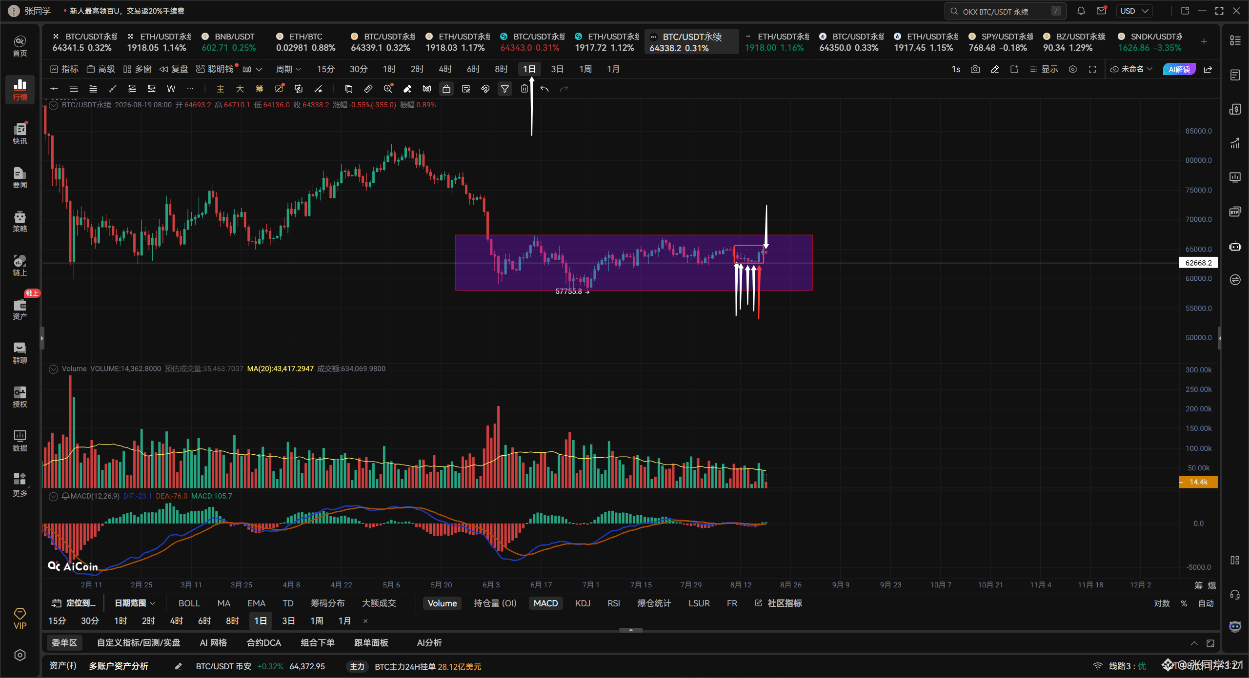Click the 定位到 locate button

(x=74, y=603)
